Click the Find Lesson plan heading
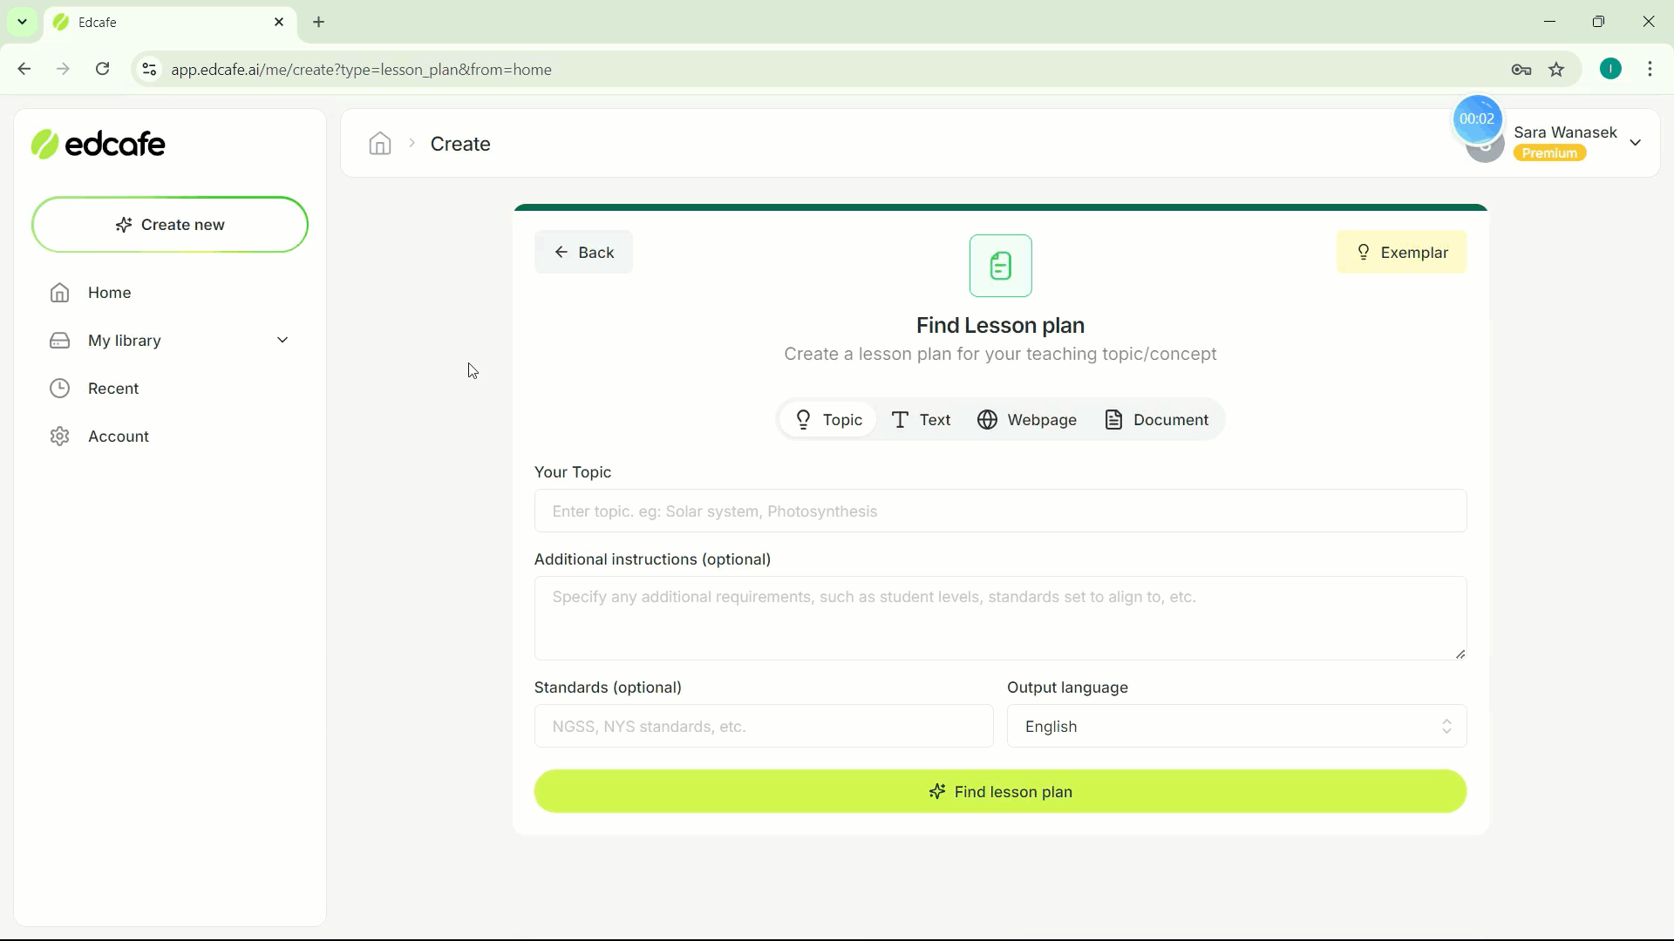This screenshot has width=1674, height=941. point(1001,326)
